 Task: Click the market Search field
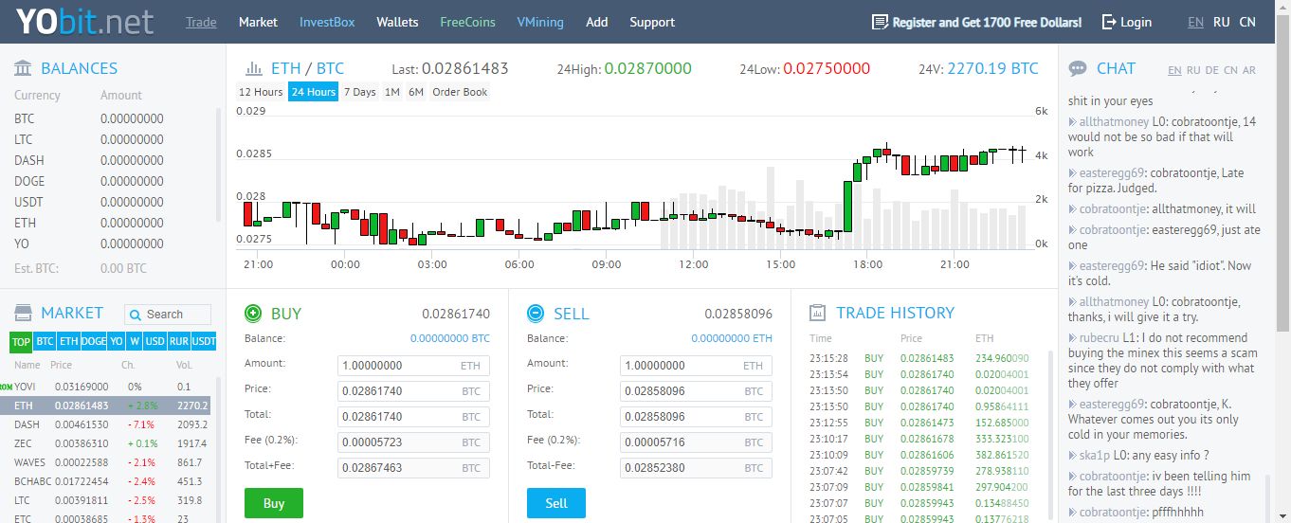[168, 315]
